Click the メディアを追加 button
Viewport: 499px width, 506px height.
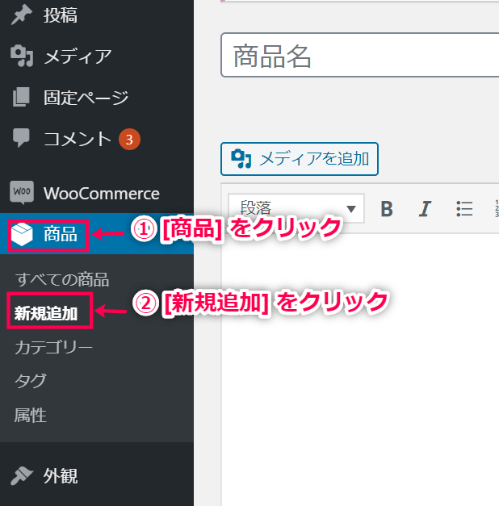point(300,159)
